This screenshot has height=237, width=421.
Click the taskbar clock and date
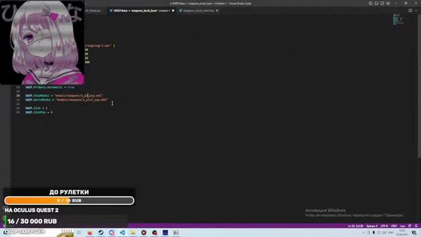[x=402, y=232]
